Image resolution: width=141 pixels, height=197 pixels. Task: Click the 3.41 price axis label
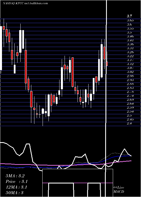pyautogui.click(x=130, y=40)
